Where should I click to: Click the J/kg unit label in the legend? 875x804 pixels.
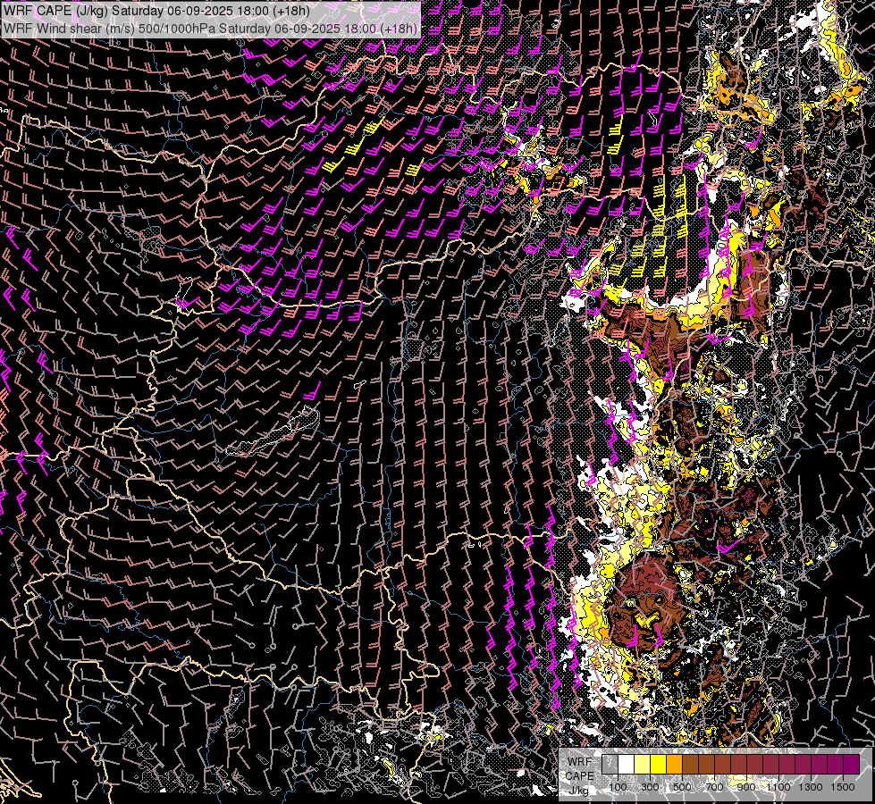pyautogui.click(x=578, y=791)
